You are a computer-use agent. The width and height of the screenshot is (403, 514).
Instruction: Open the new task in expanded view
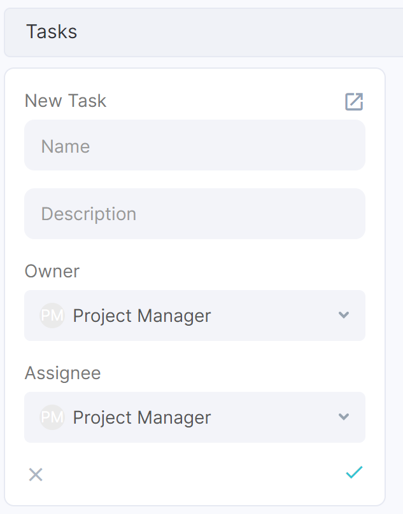coord(354,102)
